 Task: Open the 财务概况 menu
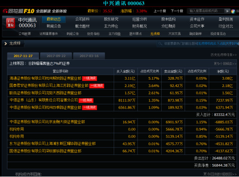tap(140, 26)
